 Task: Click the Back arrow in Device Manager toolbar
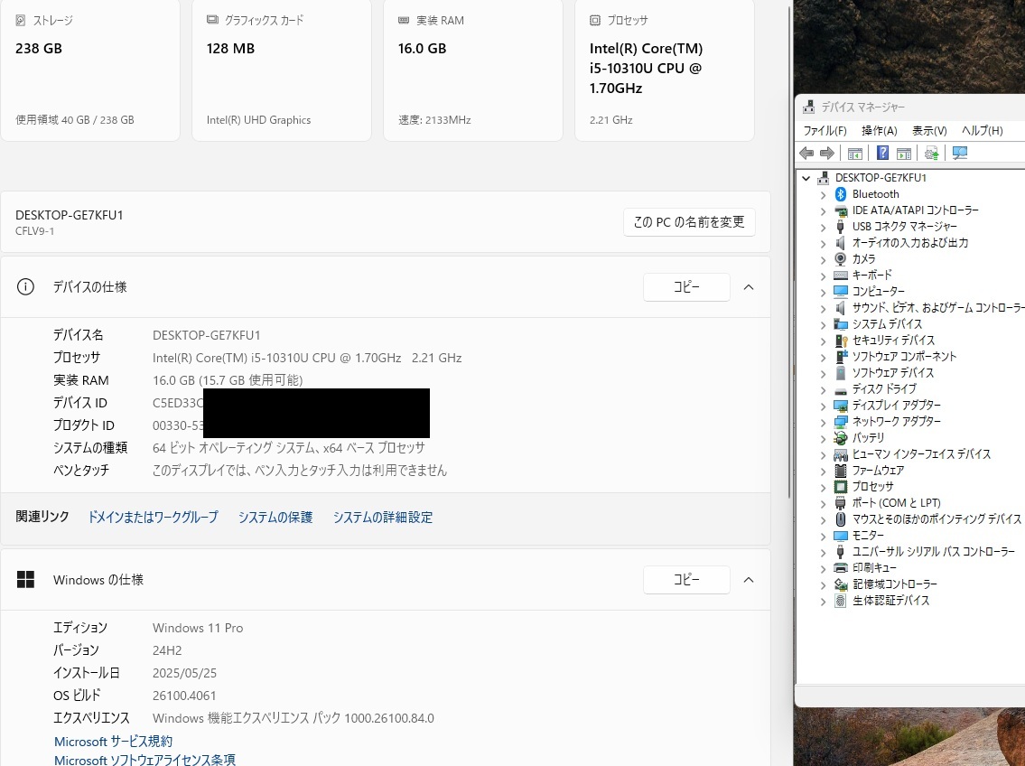[806, 153]
